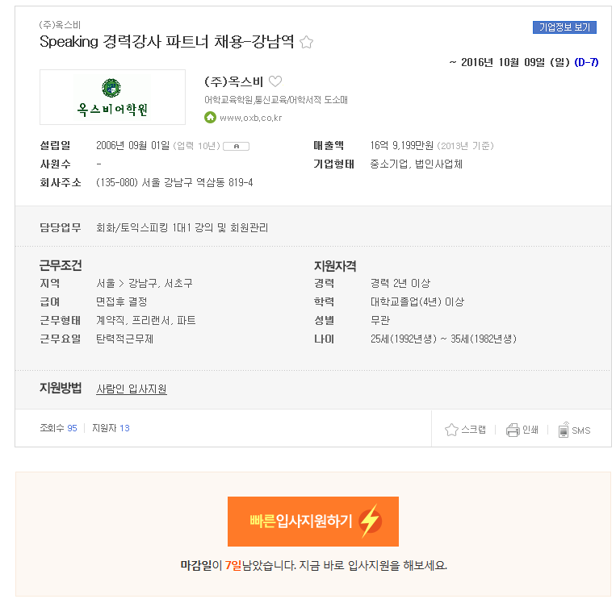Click the small badge icon after 업력 10년
The height and width of the screenshot is (603, 616).
pos(236,146)
